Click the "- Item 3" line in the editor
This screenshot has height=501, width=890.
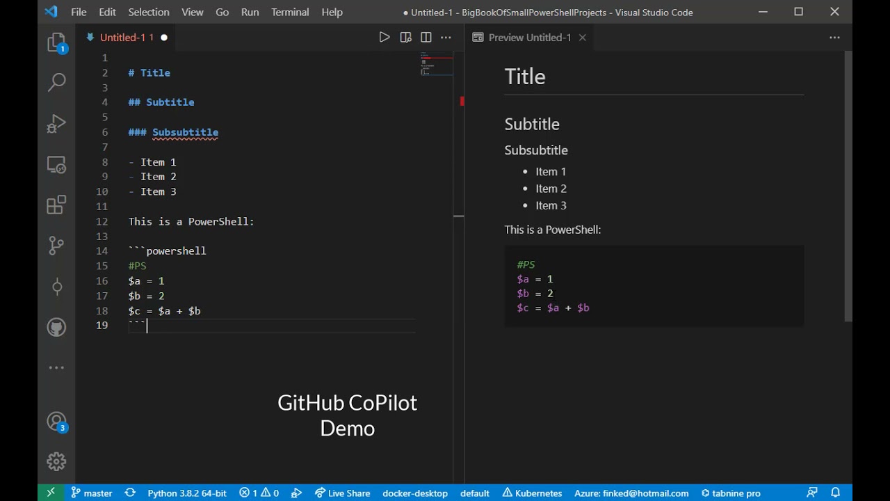click(x=152, y=192)
